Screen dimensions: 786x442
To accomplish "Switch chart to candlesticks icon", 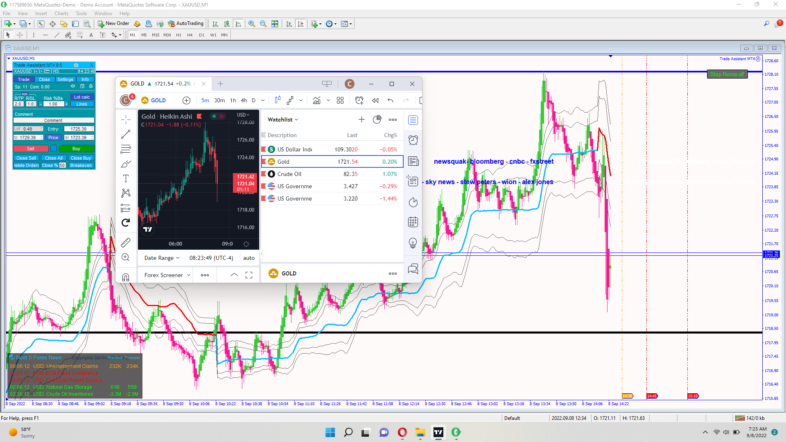I will pos(226,24).
